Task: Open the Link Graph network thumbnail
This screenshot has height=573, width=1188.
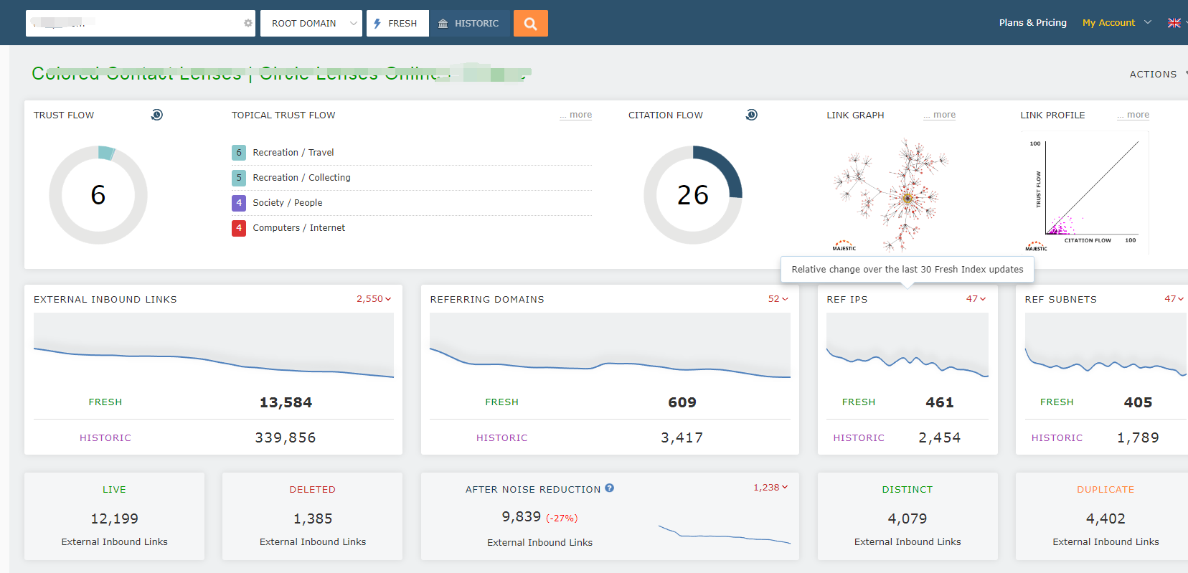Action: point(891,194)
